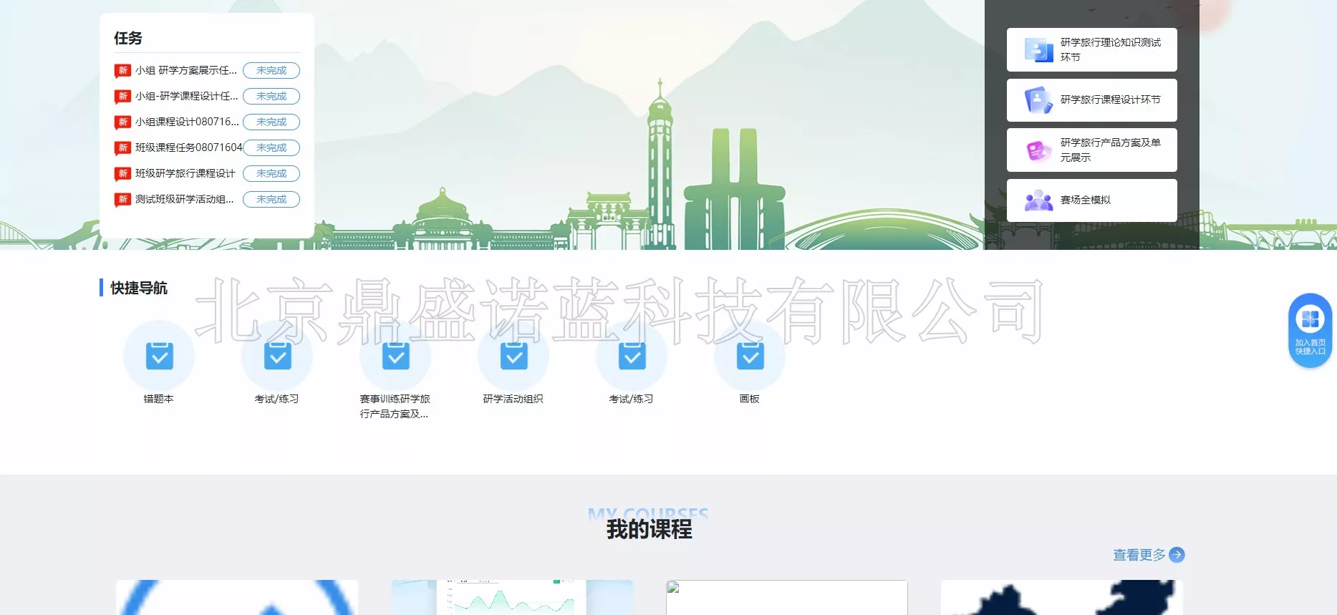
Task: Open the course thumbnail with dark map
Action: coord(1061,597)
